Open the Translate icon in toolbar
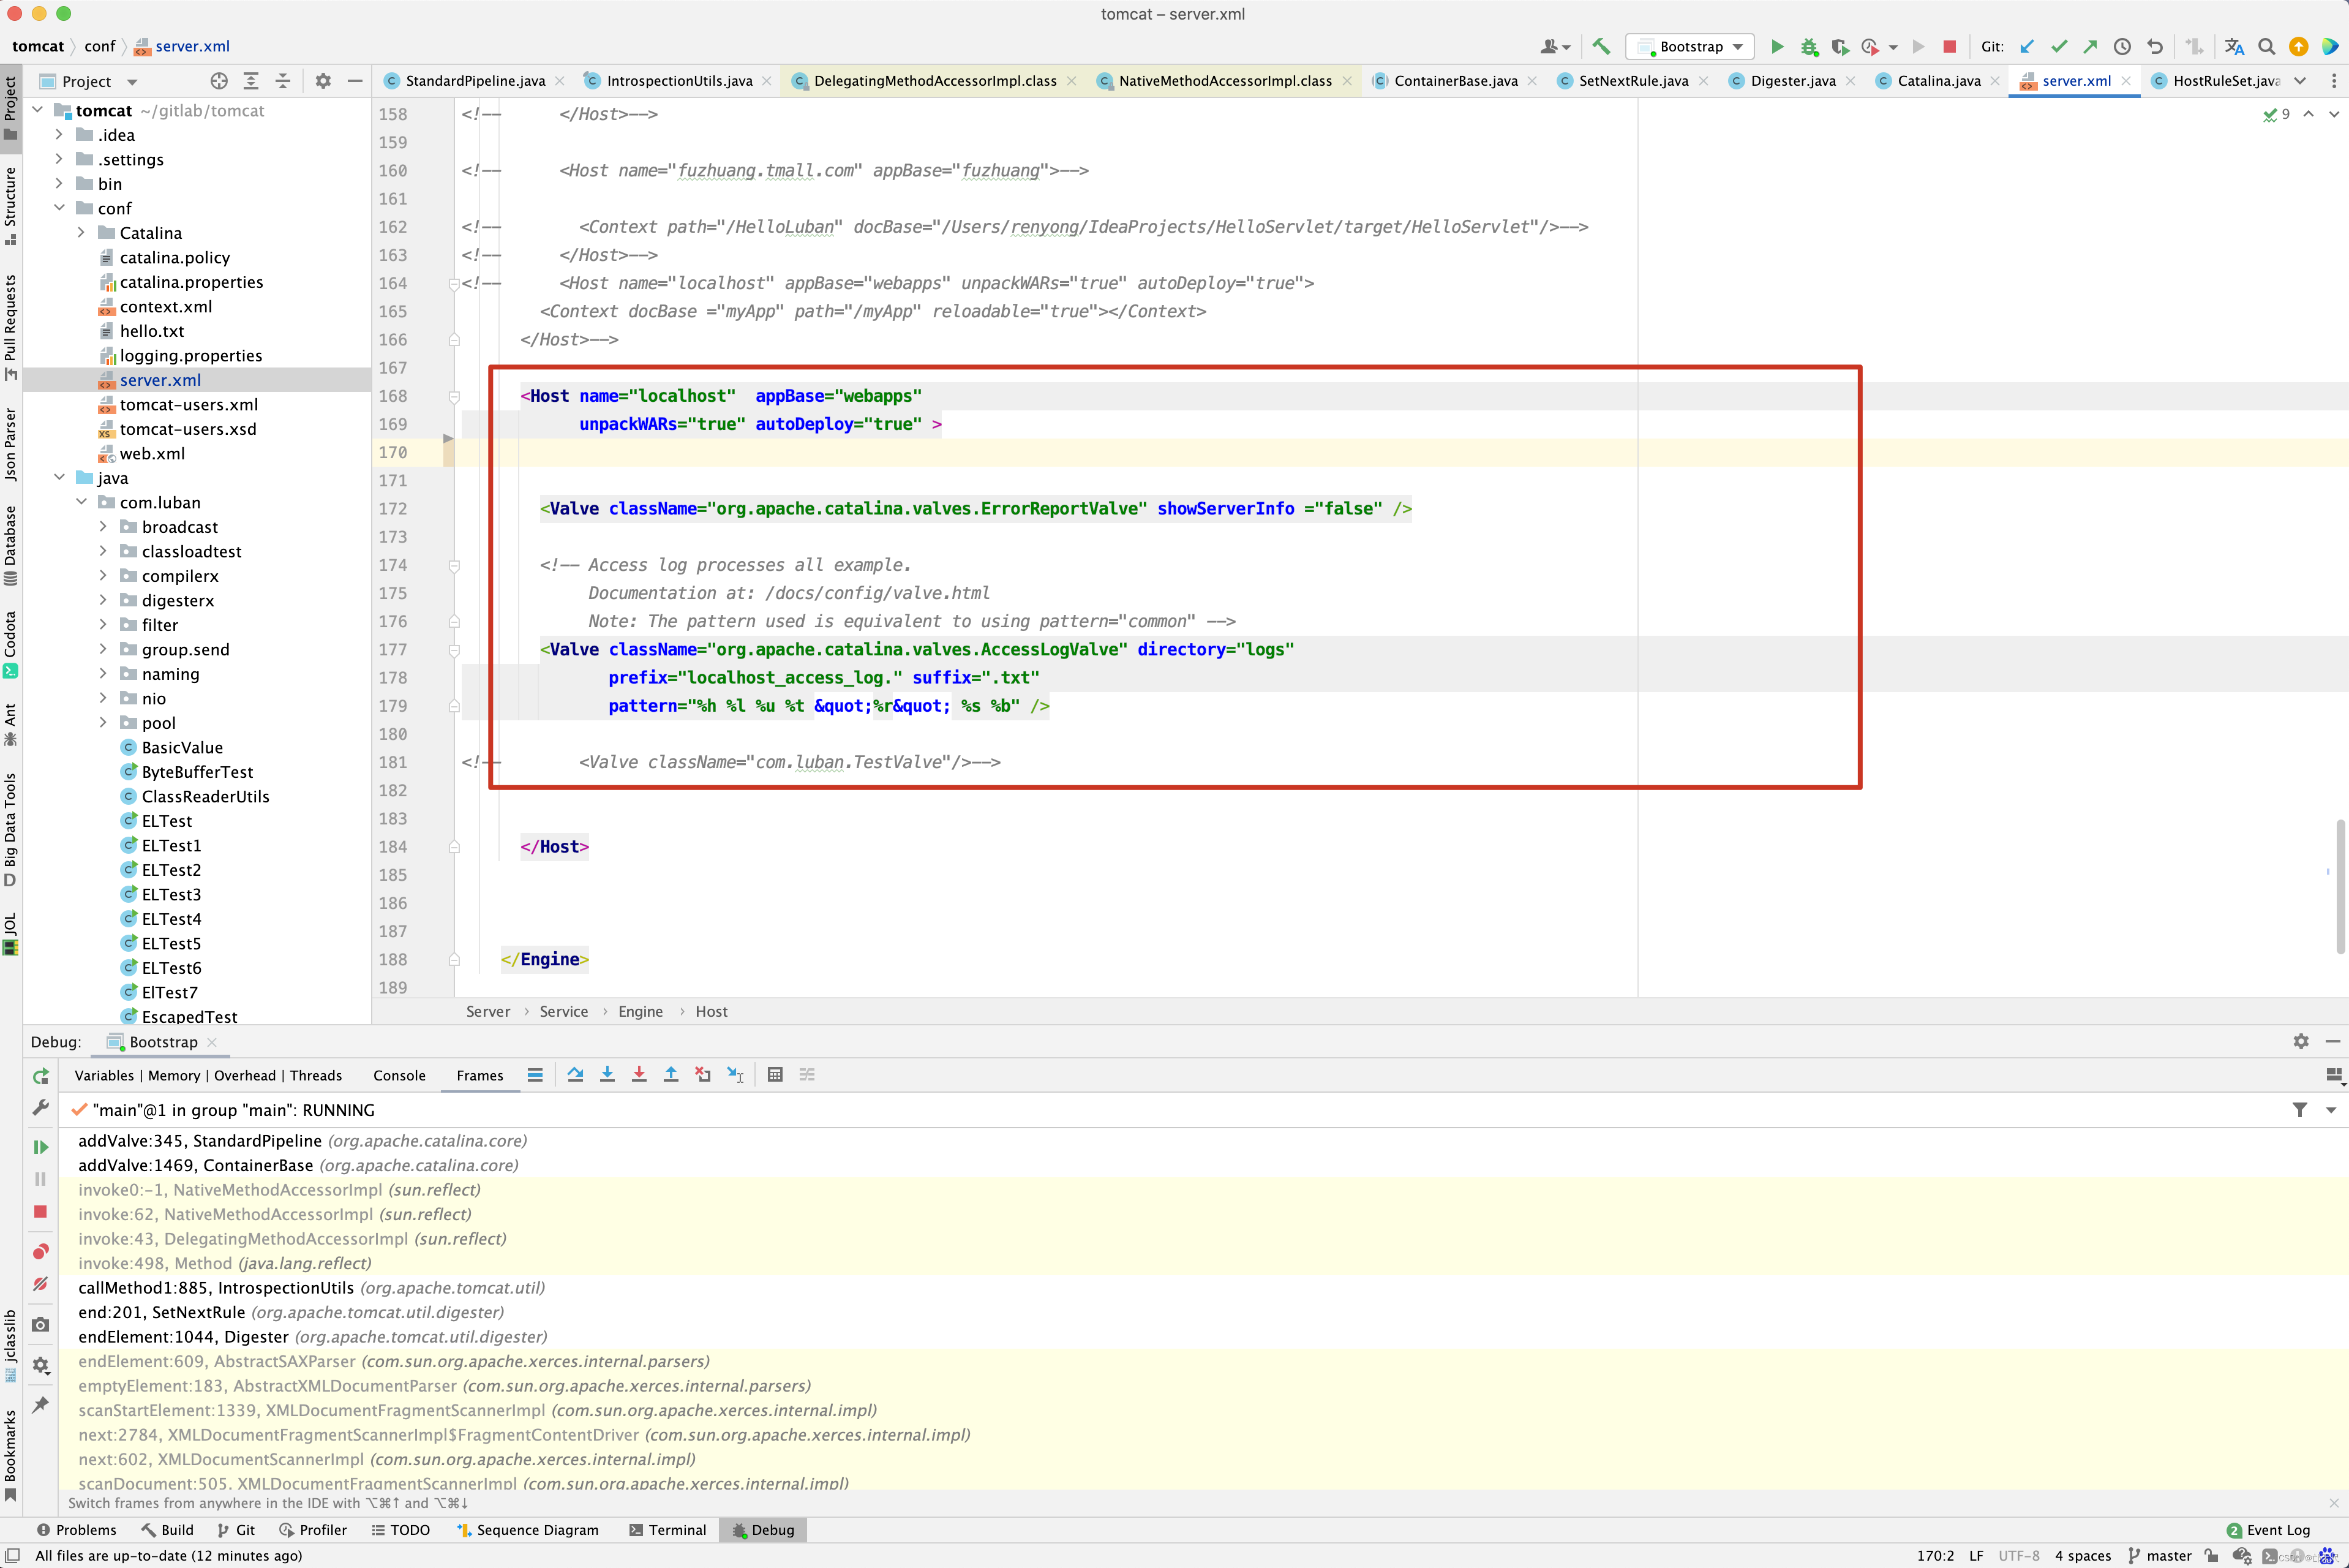2349x1568 pixels. click(2234, 46)
